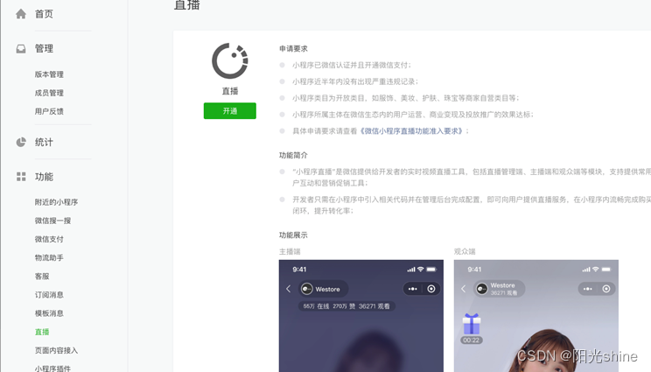Open the 首页 menu item
This screenshot has width=651, height=372.
tap(44, 14)
